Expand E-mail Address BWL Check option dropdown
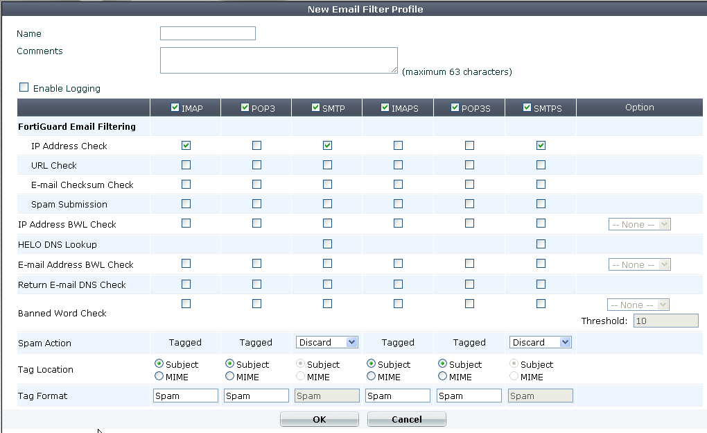The image size is (707, 433). click(639, 264)
